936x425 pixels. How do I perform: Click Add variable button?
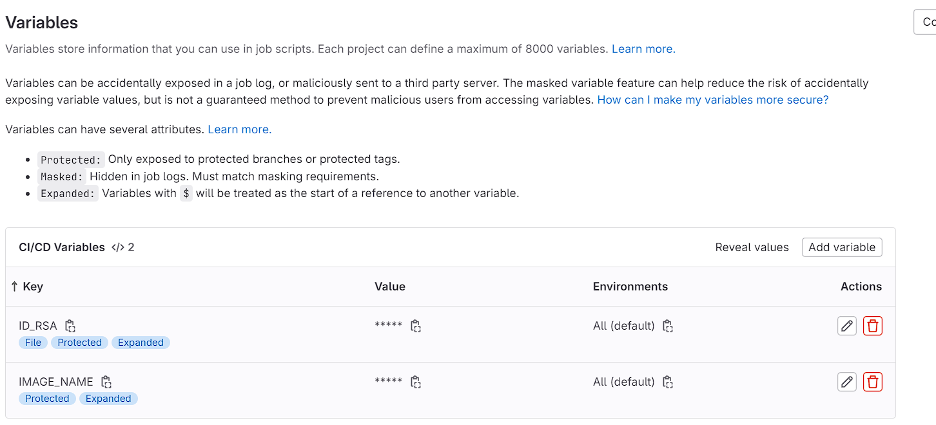point(841,247)
